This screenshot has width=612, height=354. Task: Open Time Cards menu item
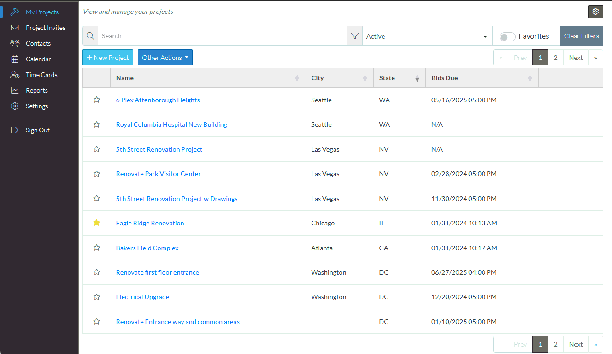41,75
